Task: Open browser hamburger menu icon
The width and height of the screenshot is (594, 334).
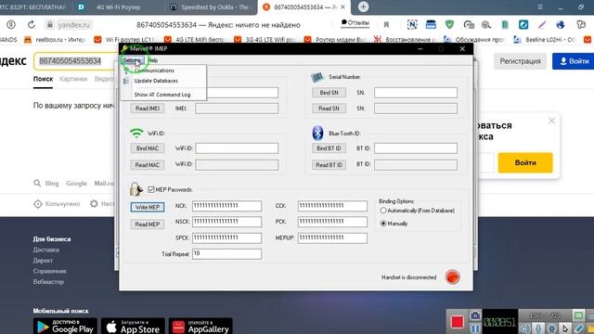Action: point(540,6)
